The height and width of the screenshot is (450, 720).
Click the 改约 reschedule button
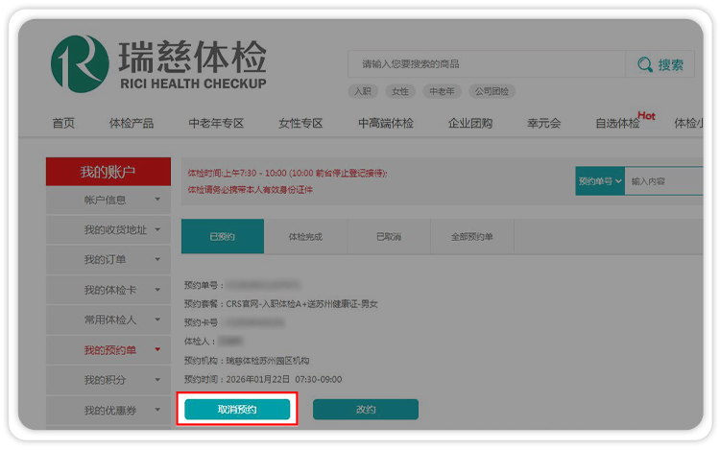tap(366, 409)
